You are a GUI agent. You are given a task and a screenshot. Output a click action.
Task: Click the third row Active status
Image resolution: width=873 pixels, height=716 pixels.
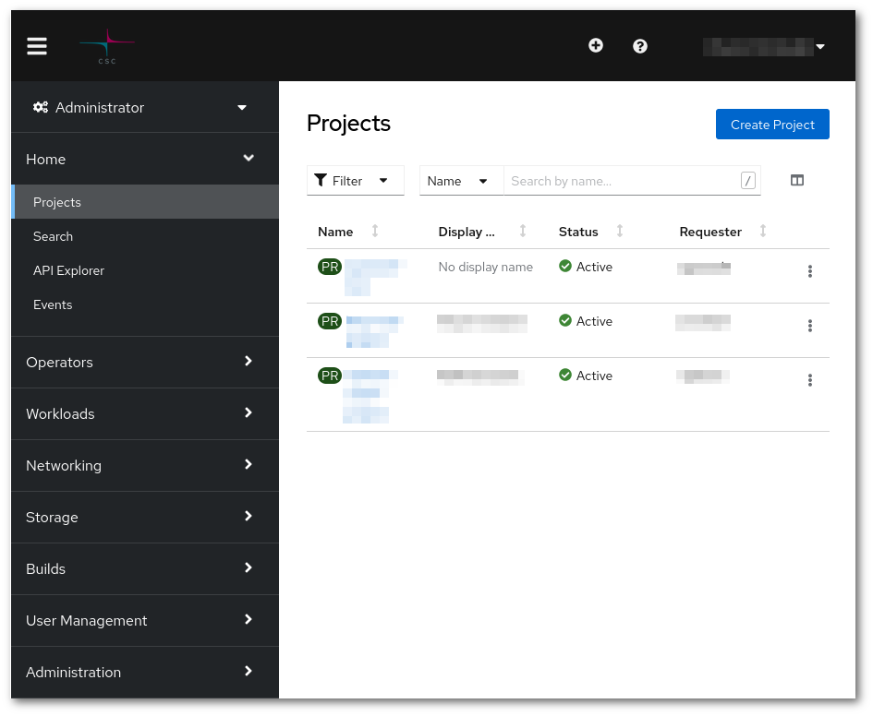coord(586,376)
